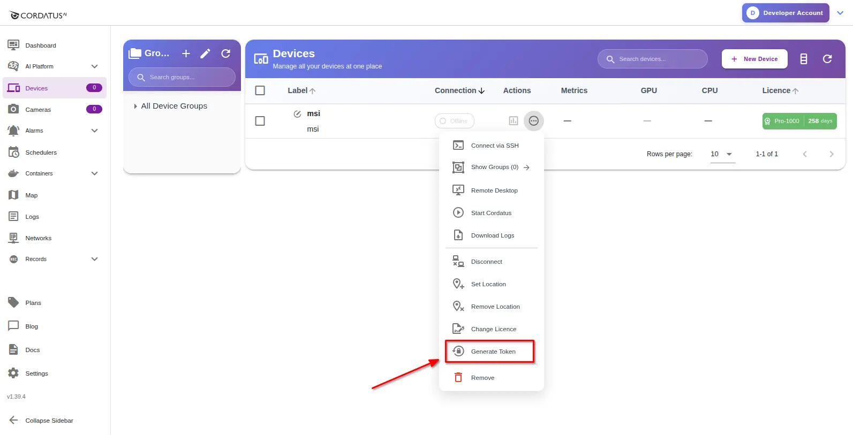853x435 pixels.
Task: Check the msi device row checkbox
Action: coord(260,121)
